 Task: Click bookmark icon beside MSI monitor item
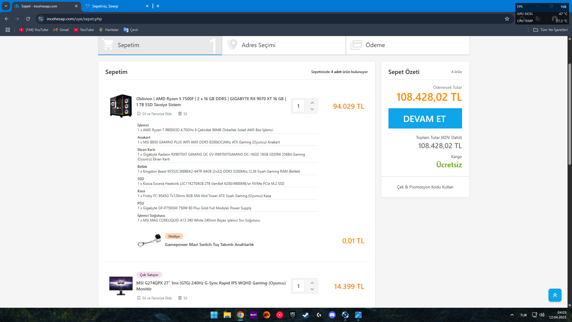pos(139,298)
